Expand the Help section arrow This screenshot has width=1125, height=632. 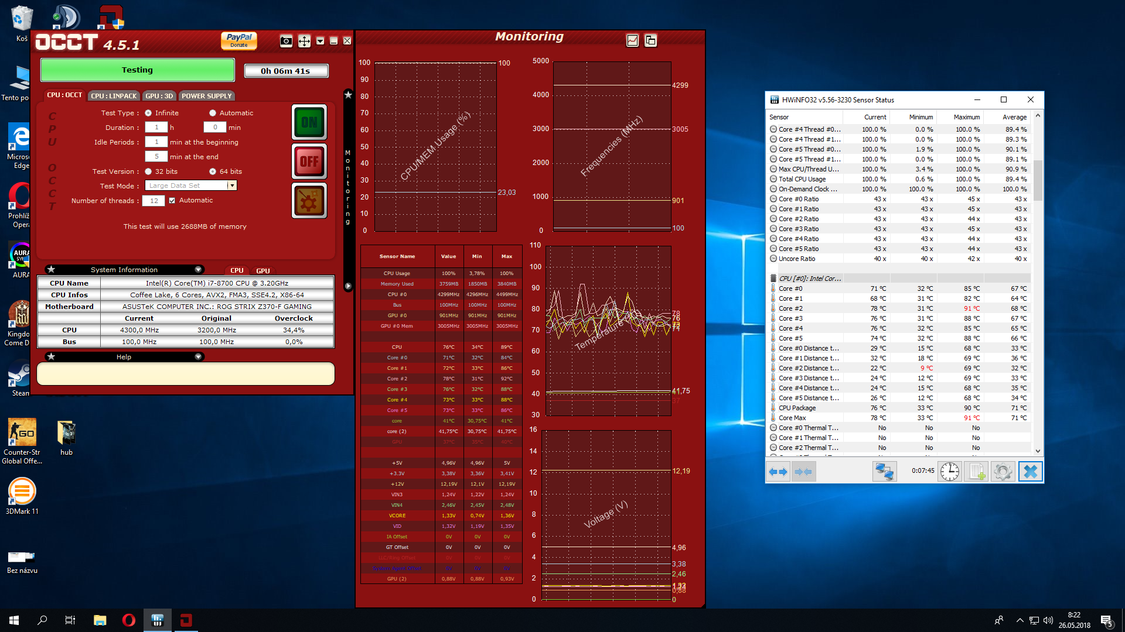198,357
